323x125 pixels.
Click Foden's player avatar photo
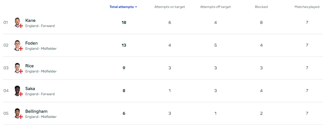coord(17,45)
